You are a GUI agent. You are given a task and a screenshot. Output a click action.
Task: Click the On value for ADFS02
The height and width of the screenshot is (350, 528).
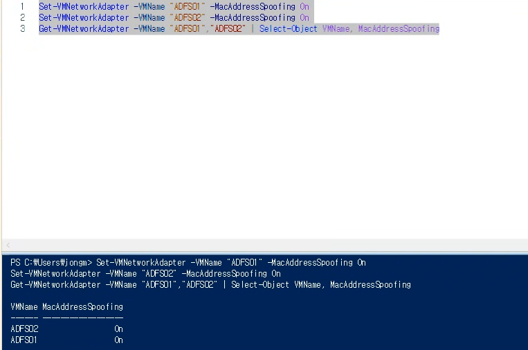(118, 329)
